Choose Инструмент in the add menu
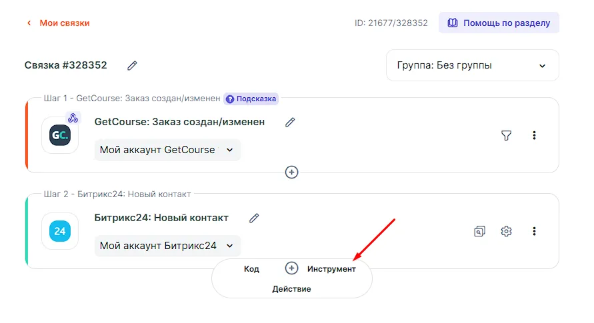Image resolution: width=594 pixels, height=323 pixels. [331, 269]
